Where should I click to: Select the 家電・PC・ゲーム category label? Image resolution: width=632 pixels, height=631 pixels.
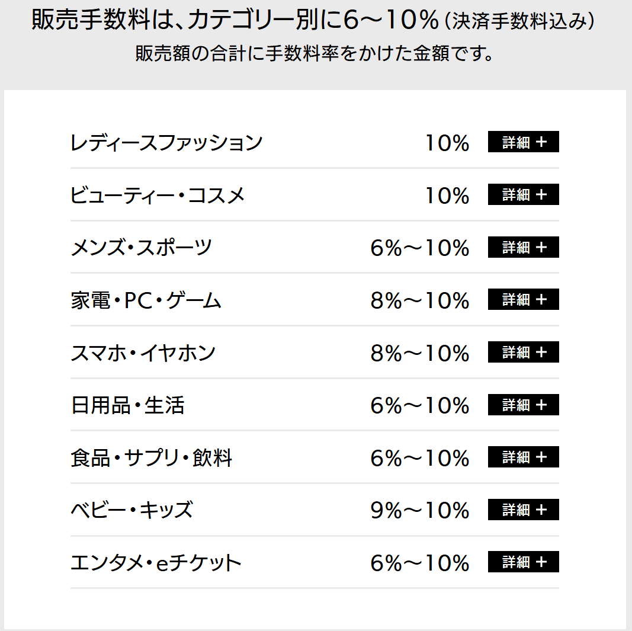146,300
